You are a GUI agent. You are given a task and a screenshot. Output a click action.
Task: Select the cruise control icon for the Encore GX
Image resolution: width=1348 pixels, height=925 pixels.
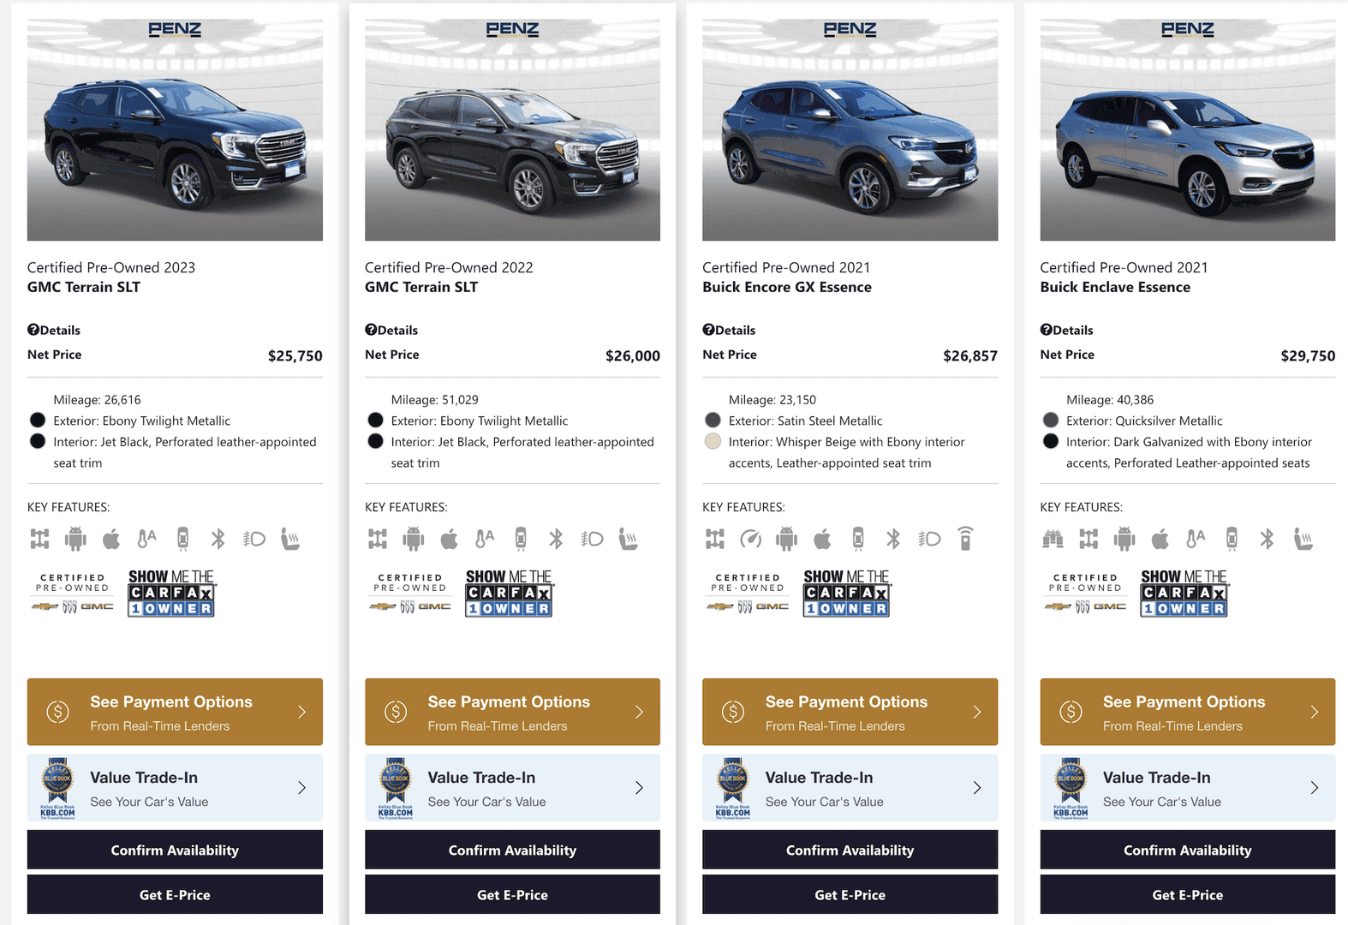tap(751, 539)
